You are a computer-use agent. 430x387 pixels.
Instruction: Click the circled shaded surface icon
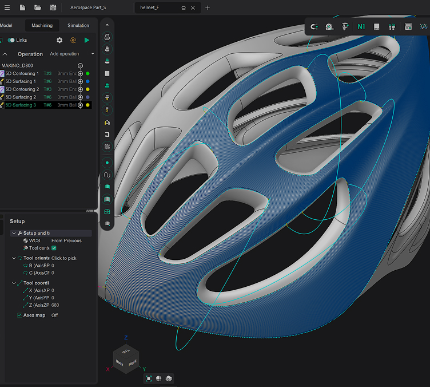(107, 199)
